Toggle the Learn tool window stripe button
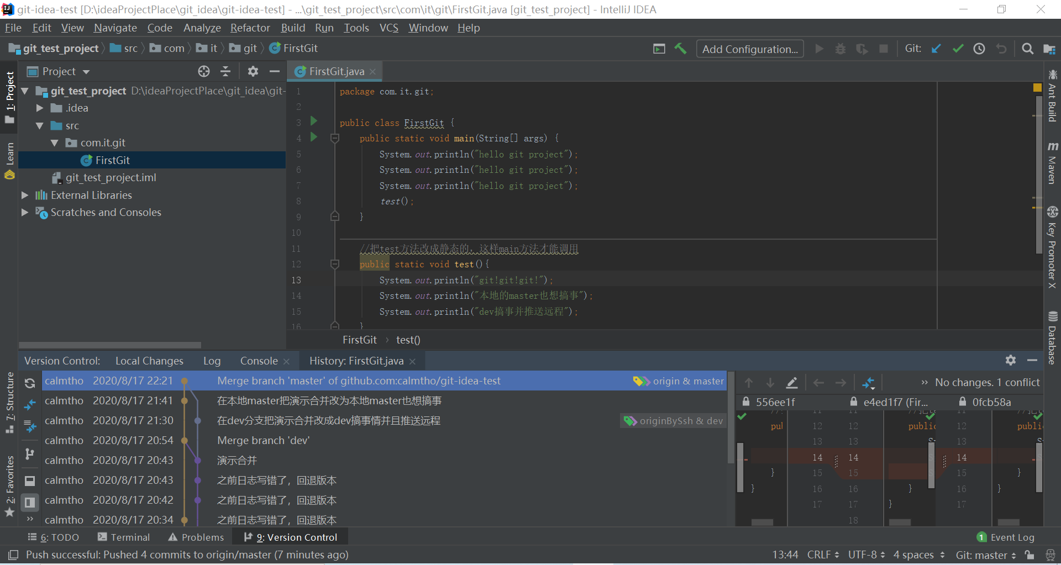The width and height of the screenshot is (1061, 565). pyautogui.click(x=9, y=161)
